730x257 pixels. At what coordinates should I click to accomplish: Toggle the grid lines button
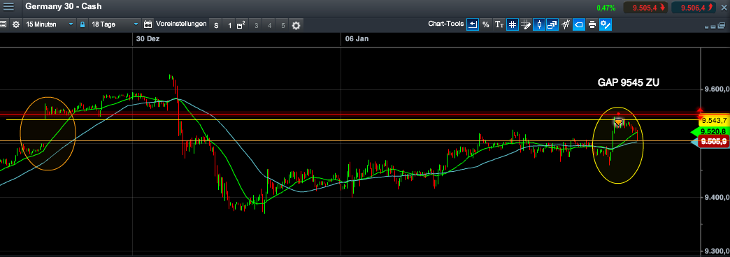[513, 24]
